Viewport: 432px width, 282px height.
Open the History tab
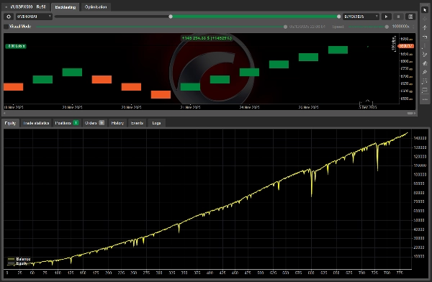(x=117, y=123)
